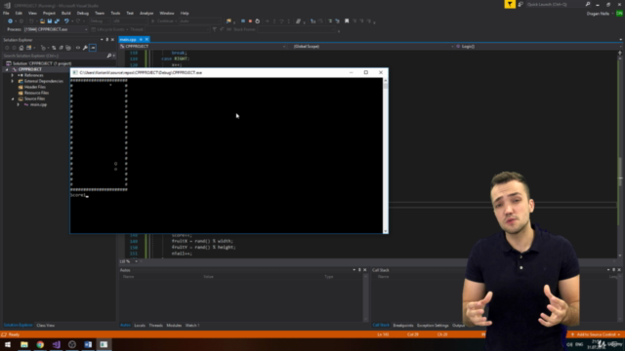Click the Open File folder icon
Screen dimensions: 625x351
[x=42, y=21]
